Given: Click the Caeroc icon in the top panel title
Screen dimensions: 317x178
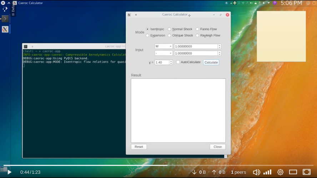Looking at the screenshot, I should [x=15, y=3].
